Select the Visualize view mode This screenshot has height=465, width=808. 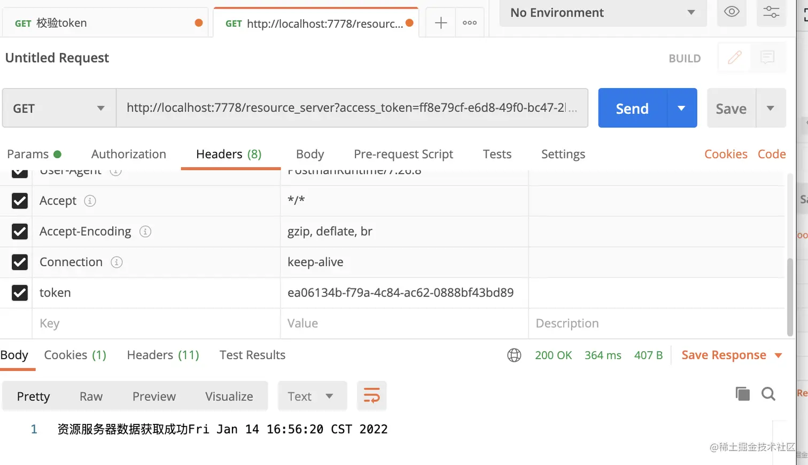[229, 396]
